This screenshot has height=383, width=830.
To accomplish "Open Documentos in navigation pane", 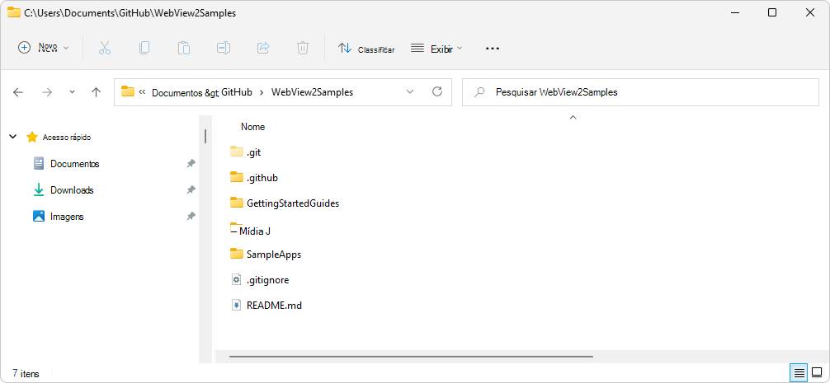I will pos(74,164).
